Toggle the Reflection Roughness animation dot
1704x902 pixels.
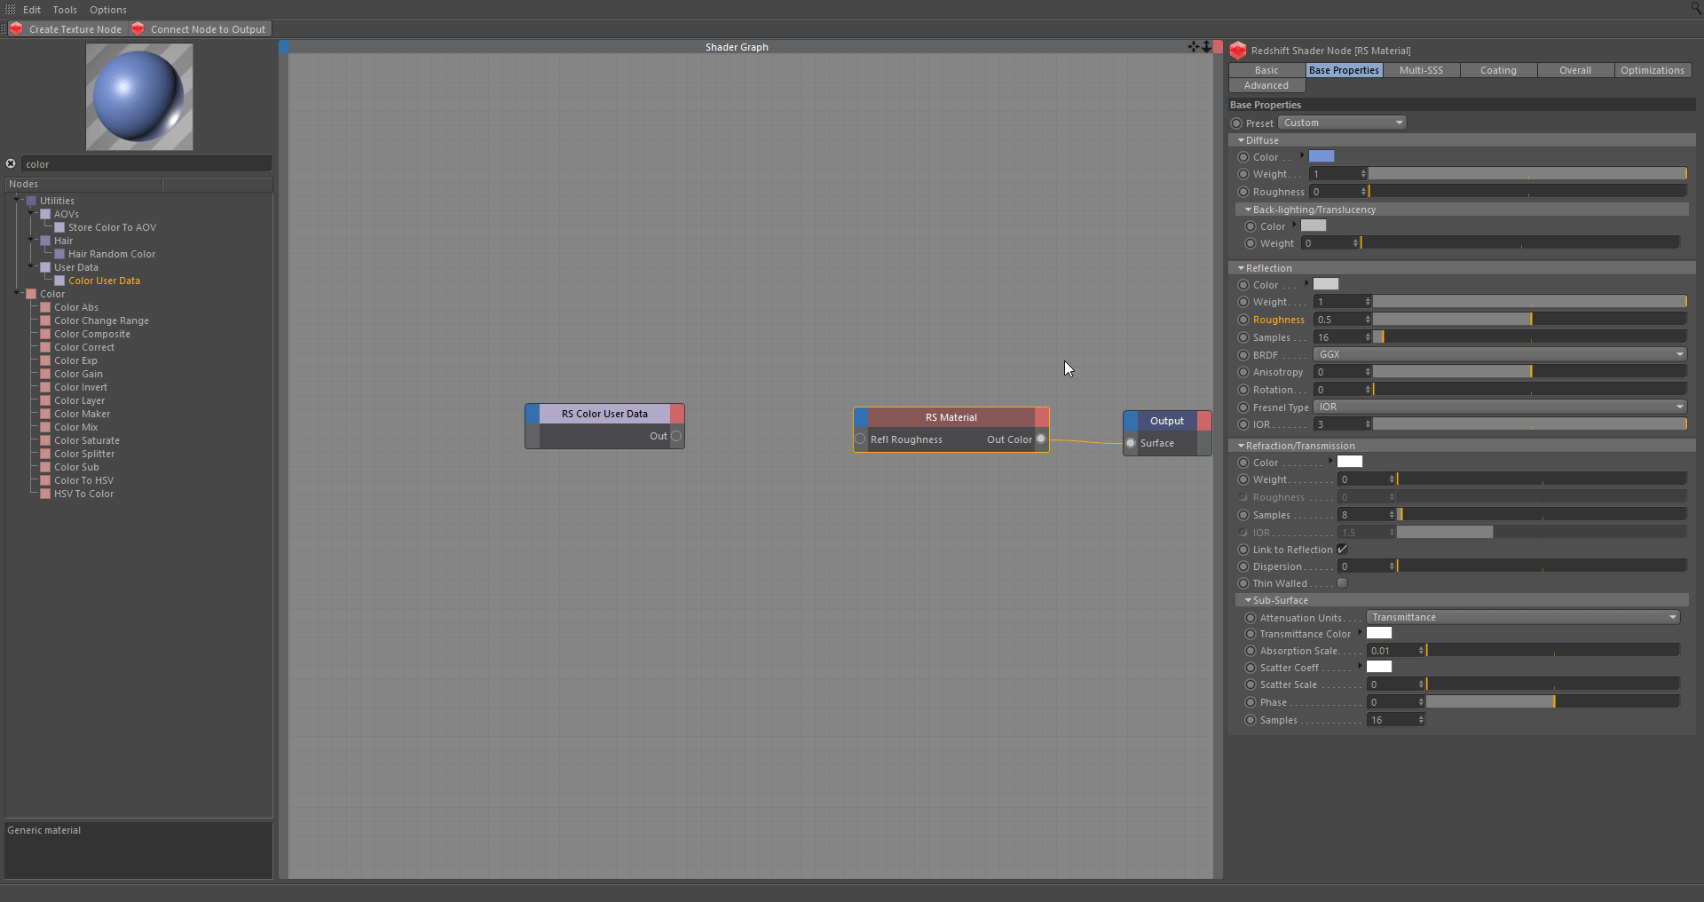[1243, 320]
